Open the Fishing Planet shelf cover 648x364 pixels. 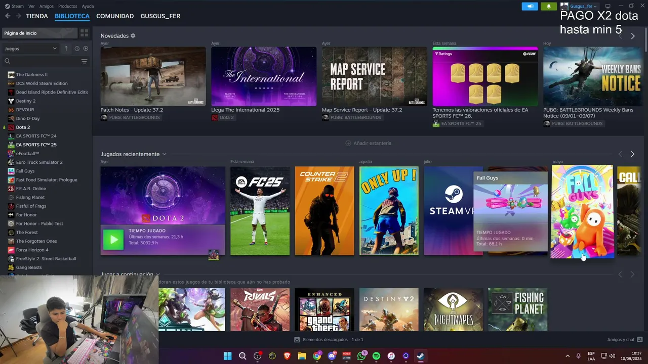517,309
